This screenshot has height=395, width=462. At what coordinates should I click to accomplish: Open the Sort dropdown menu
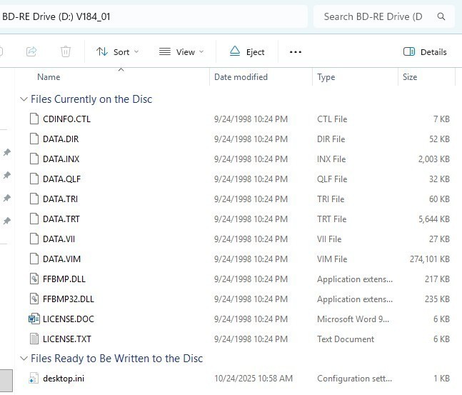118,51
